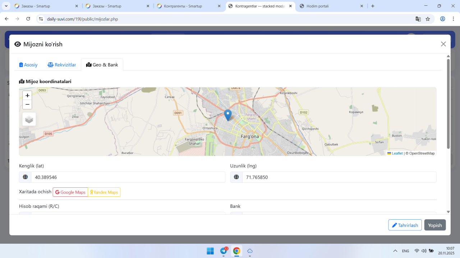Open location in Google Maps
Viewport: 460px width, 258px height.
click(70, 192)
